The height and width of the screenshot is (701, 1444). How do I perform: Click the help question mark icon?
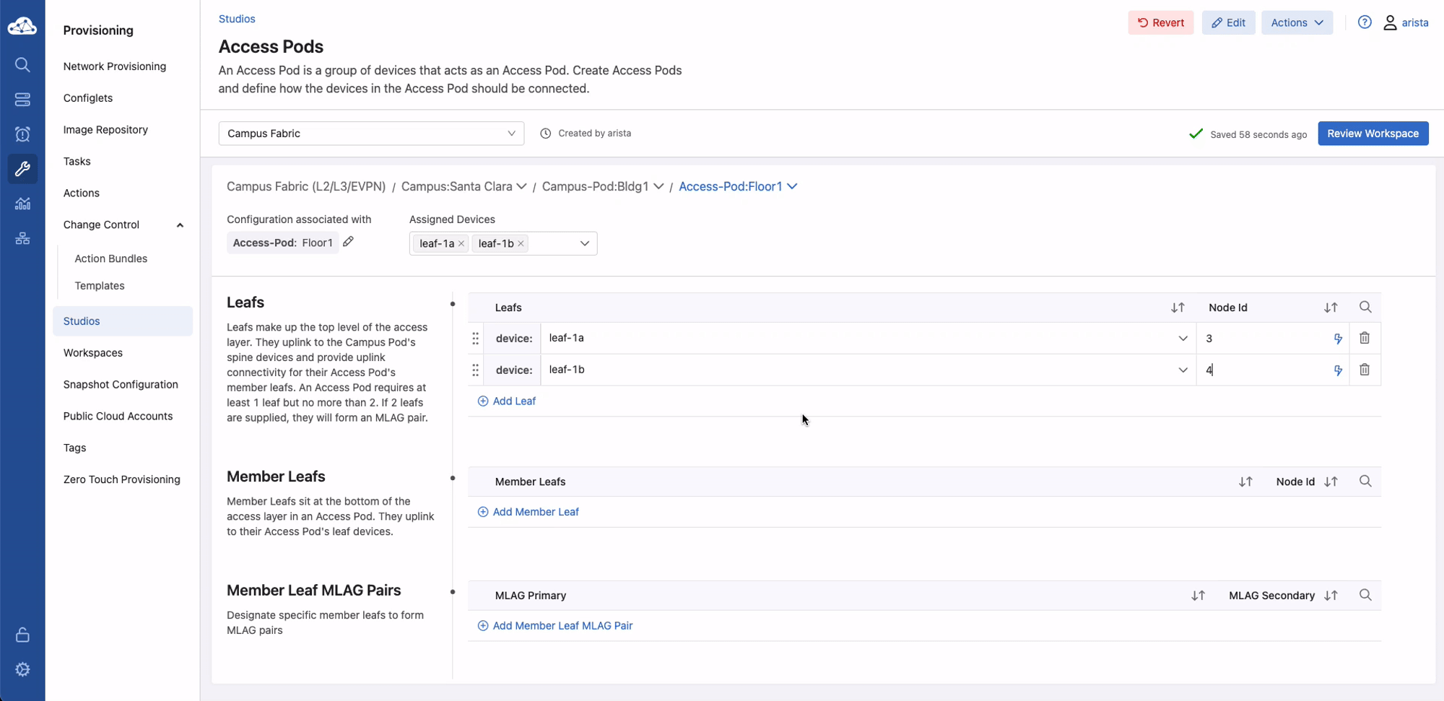pos(1364,22)
